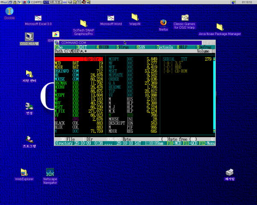Open the 연결 connections icon
The width and height of the screenshot is (257, 205).
coord(29,106)
